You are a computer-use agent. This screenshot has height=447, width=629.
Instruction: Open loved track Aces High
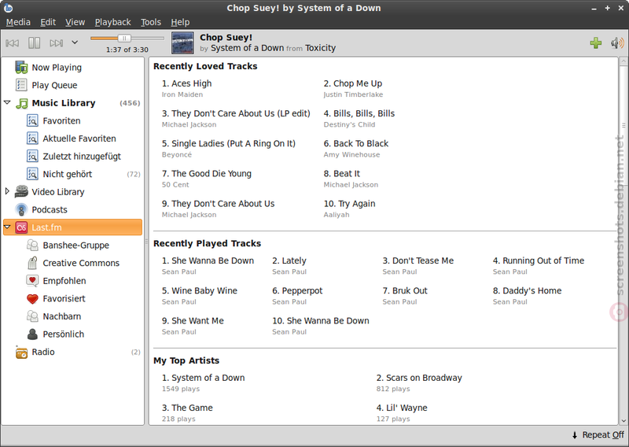[186, 83]
